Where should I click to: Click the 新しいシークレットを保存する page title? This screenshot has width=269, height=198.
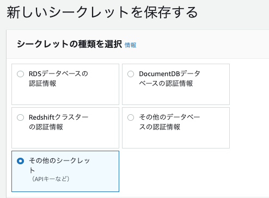(102, 13)
